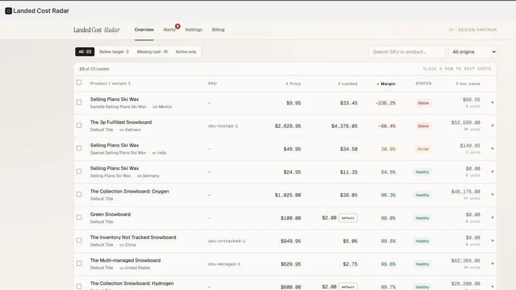Viewport: 516px width, 290px height.
Task: Click inventory value $52,599.00
Action: tap(466, 122)
